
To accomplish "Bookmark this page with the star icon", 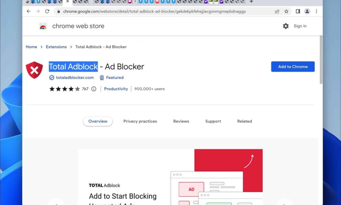I will pyautogui.click(x=286, y=11).
